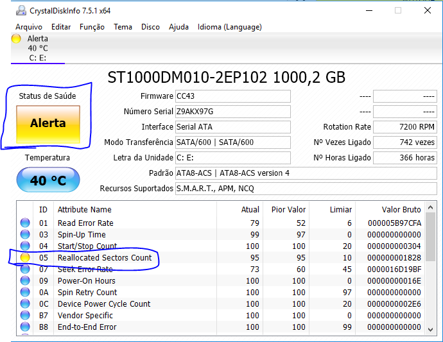This screenshot has height=342, width=443.
Task: Click the blue status icon for Vendor Specific
Action: pyautogui.click(x=25, y=316)
